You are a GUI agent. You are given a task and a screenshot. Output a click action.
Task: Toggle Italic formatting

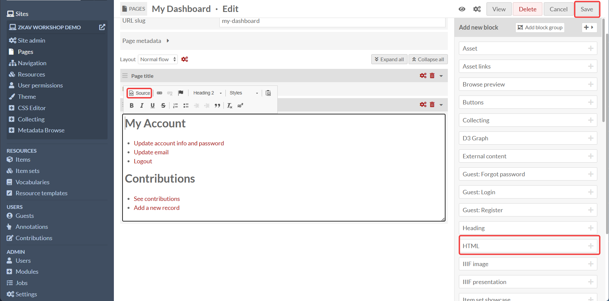tap(142, 105)
